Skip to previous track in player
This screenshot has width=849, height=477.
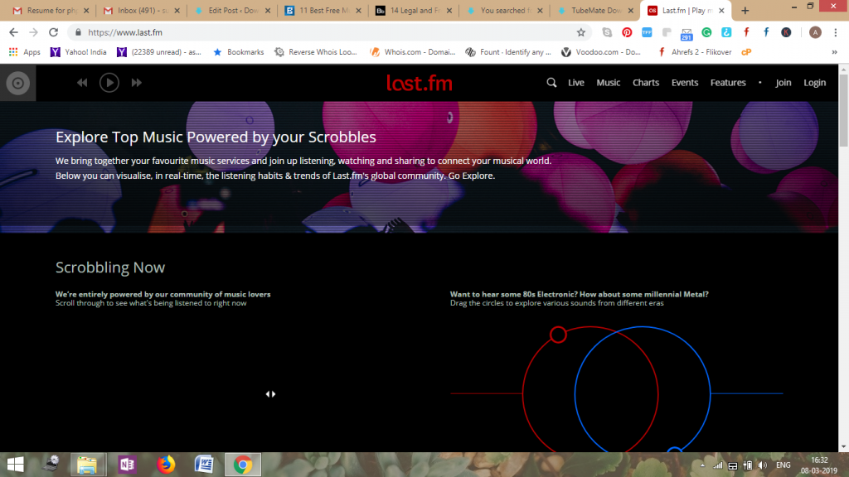coord(82,83)
